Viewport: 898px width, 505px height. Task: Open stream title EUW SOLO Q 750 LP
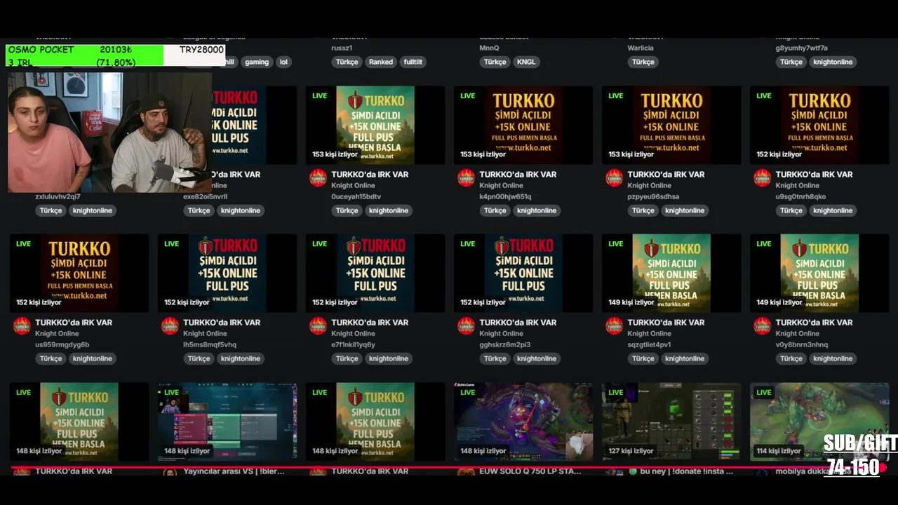coord(530,471)
